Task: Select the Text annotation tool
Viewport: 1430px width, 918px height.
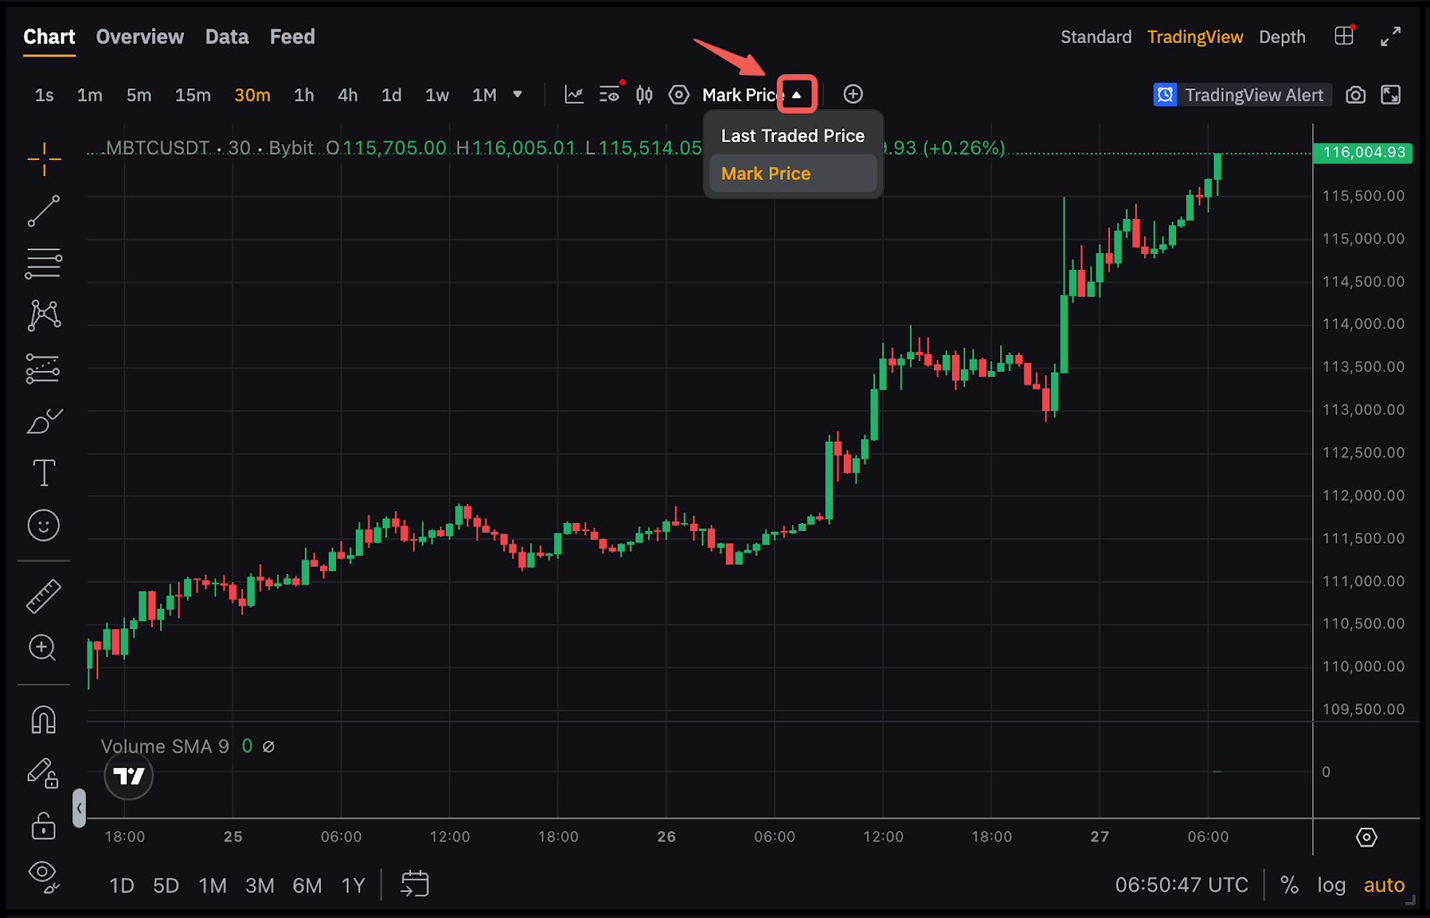Action: [x=43, y=473]
